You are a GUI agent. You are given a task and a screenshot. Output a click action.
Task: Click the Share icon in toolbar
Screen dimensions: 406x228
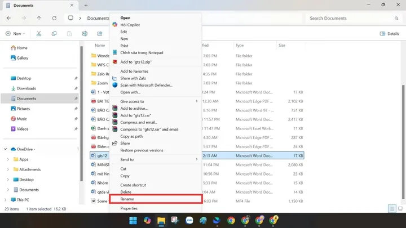point(100,34)
